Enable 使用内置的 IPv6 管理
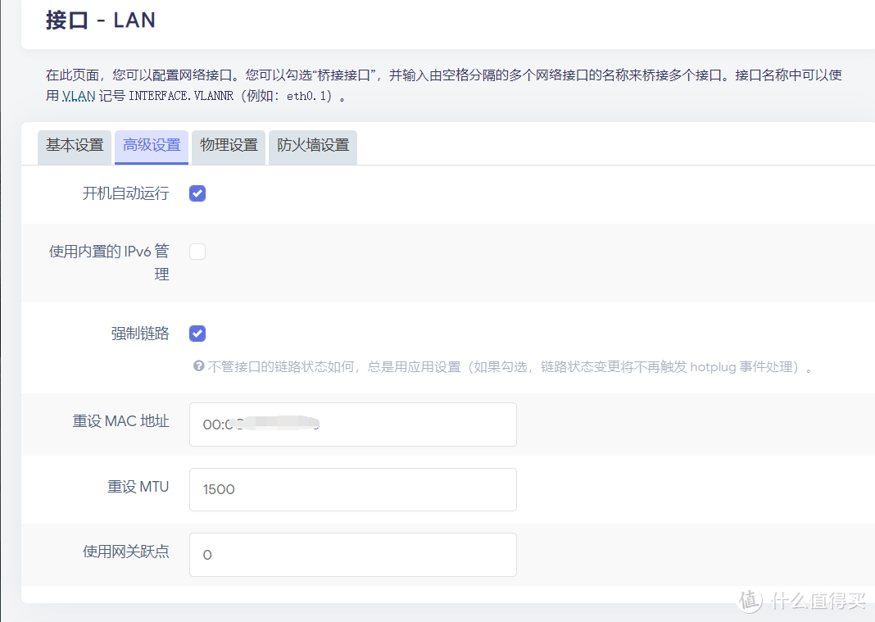The image size is (875, 622). tap(197, 252)
